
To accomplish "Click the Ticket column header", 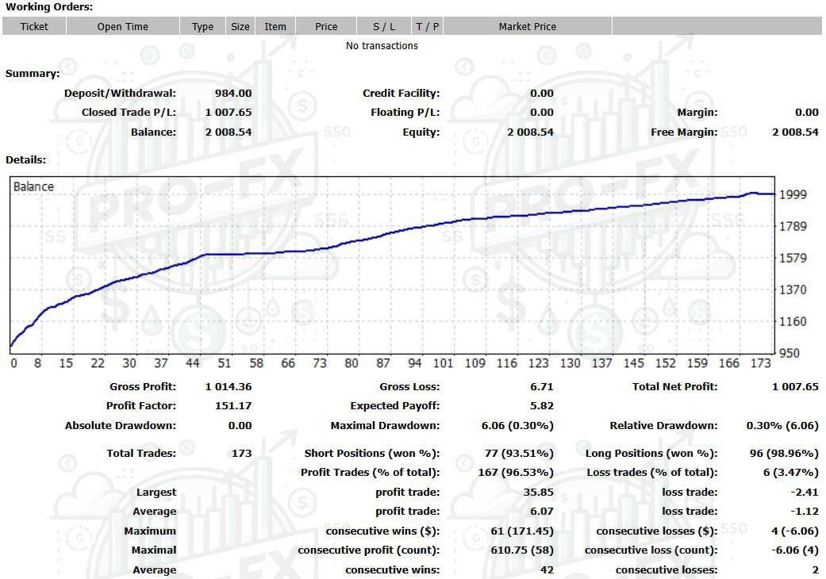I will (x=34, y=26).
